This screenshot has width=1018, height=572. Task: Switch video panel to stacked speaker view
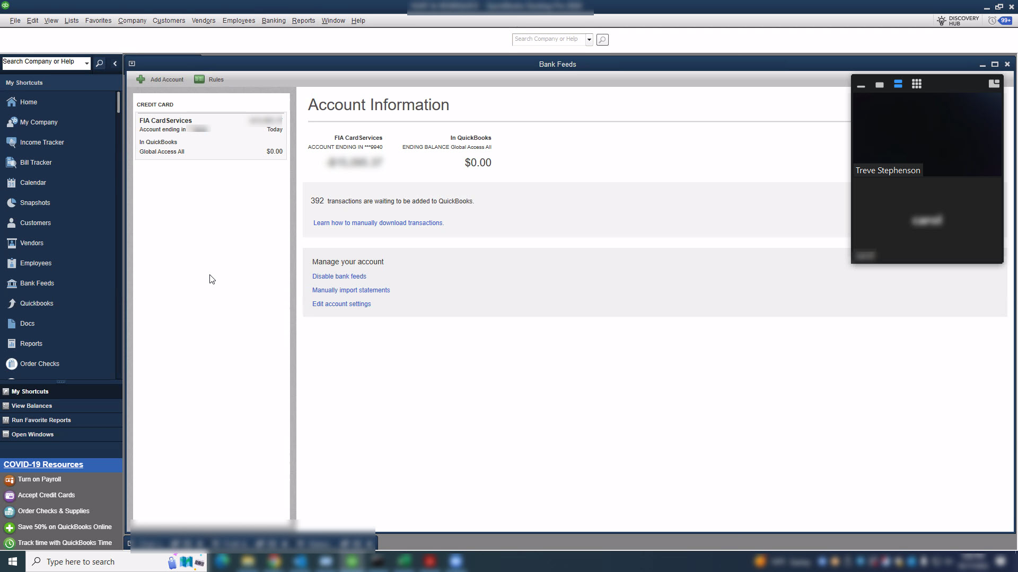coord(898,84)
